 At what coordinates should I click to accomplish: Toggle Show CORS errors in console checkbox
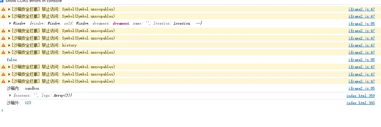coord(1,1)
